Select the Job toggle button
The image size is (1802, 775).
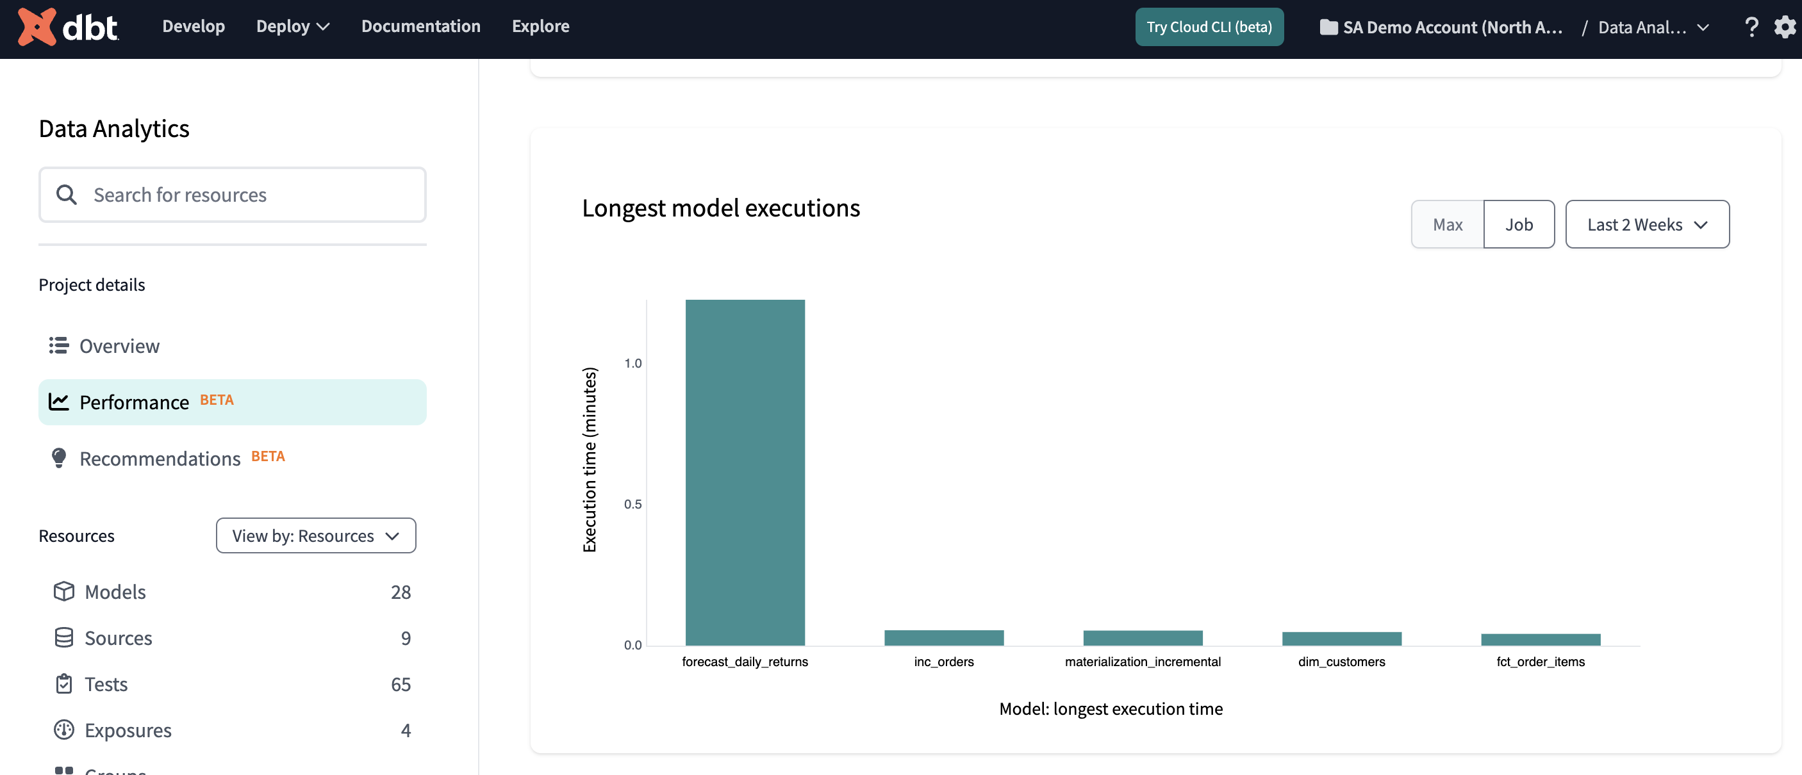point(1519,224)
